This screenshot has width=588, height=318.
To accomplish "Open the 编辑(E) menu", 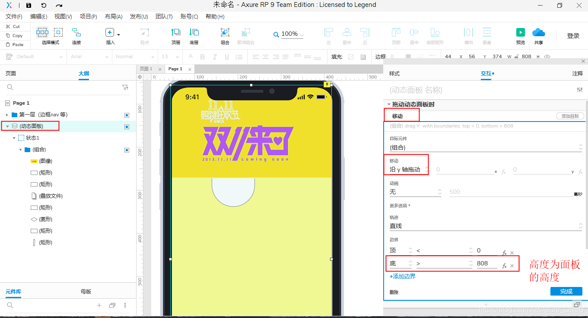I will pyautogui.click(x=39, y=16).
